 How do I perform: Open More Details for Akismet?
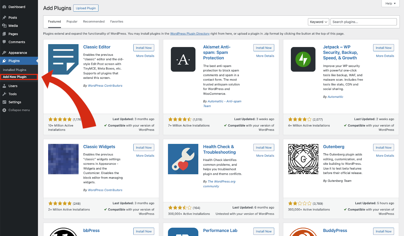tap(265, 56)
